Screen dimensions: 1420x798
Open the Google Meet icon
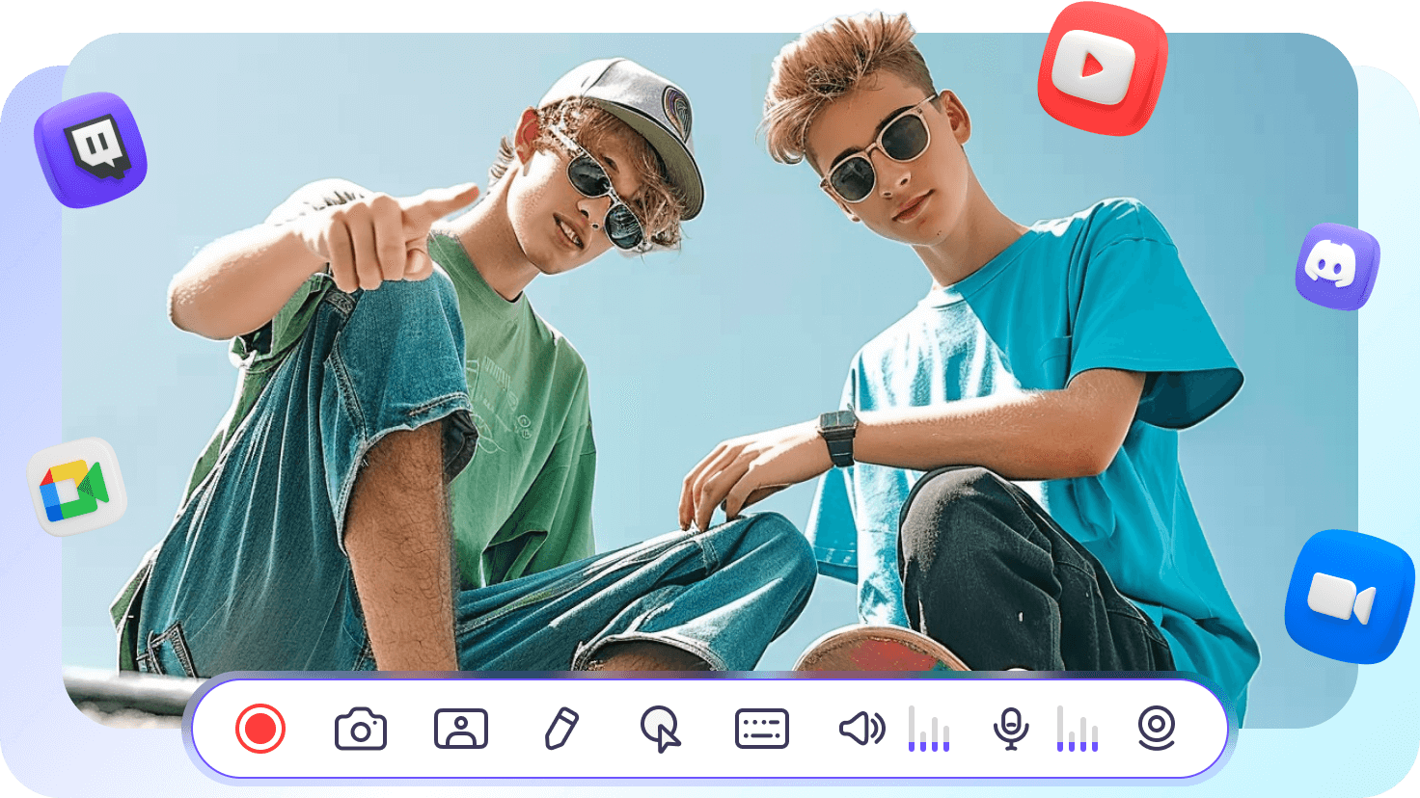click(x=77, y=488)
